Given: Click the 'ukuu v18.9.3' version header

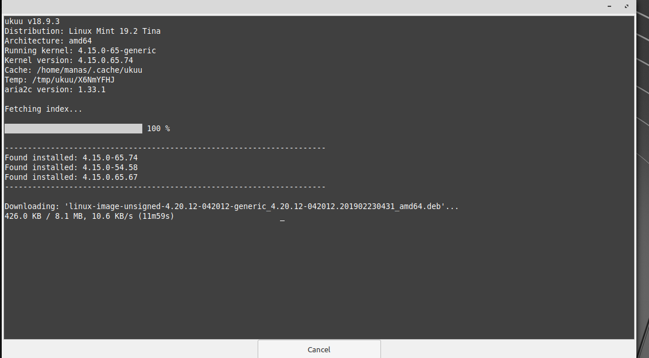Looking at the screenshot, I should tap(32, 21).
